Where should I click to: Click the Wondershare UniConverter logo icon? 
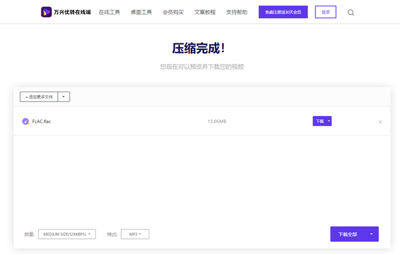coord(47,12)
